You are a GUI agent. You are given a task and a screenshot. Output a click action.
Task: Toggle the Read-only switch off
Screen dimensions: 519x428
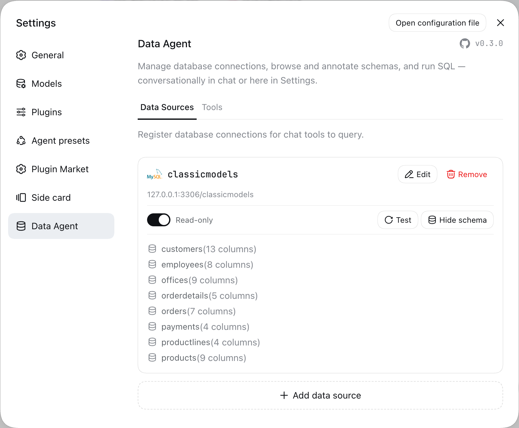pyautogui.click(x=159, y=220)
